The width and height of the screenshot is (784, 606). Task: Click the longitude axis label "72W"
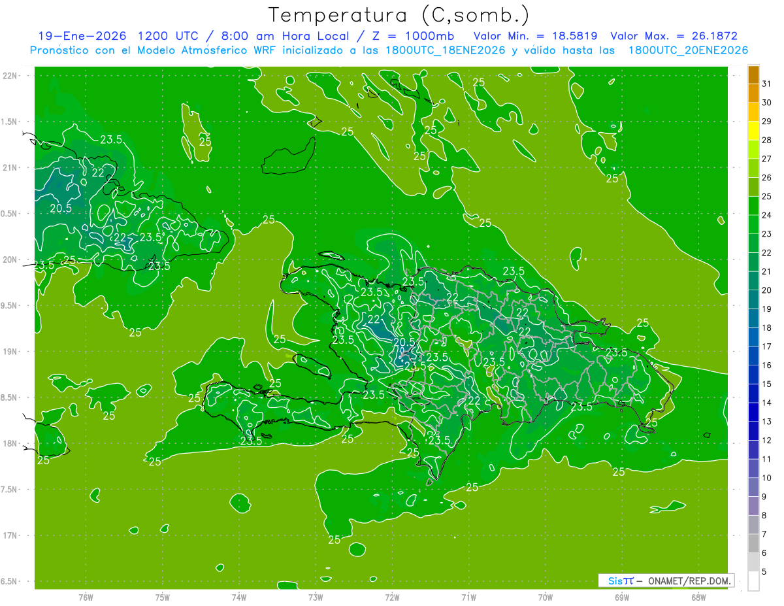(392, 597)
